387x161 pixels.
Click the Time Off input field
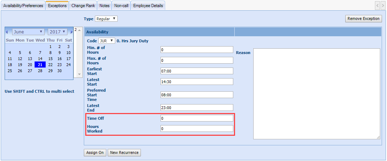point(197,118)
